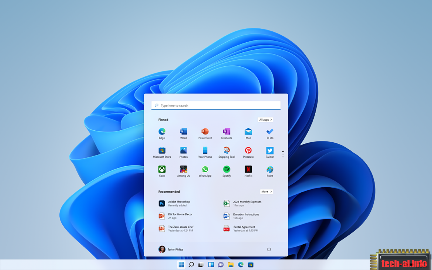Open Microsoft Store from the taskbar
The height and width of the screenshot is (270, 432).
251,265
